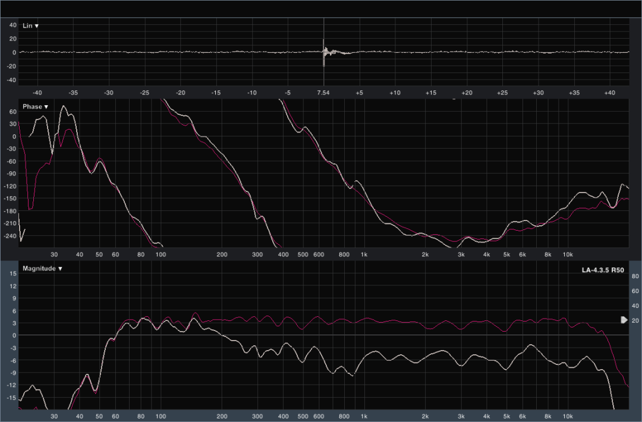Click the -6 magnitude axis label
642x422 pixels.
coord(14,361)
